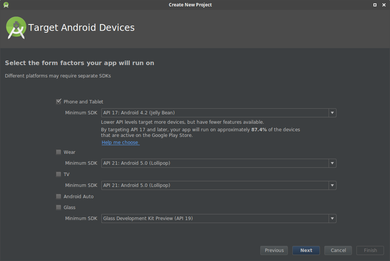Cancel the Create New Project wizard
The image size is (390, 261).
(x=338, y=250)
